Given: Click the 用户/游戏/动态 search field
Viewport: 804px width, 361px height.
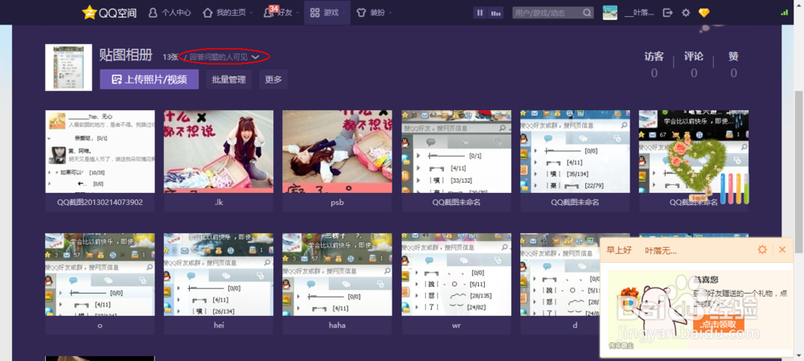Looking at the screenshot, I should click(547, 13).
